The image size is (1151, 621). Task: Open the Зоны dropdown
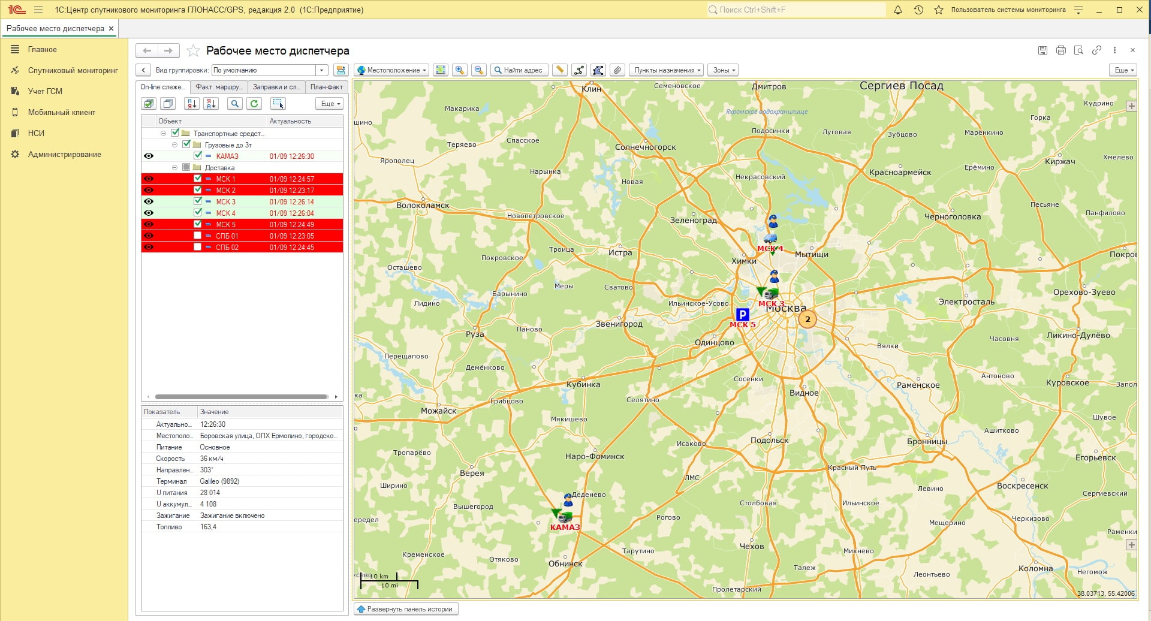point(723,70)
